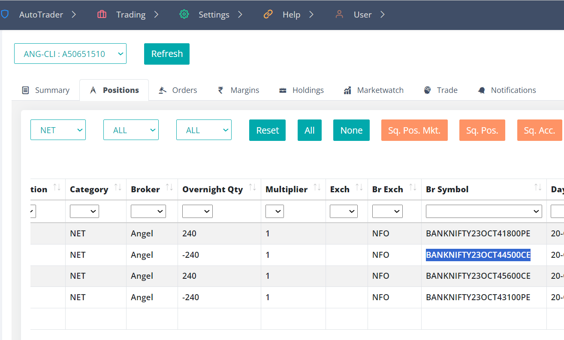Click the AutoTrader shield logo icon
564x340 pixels.
[x=5, y=15]
